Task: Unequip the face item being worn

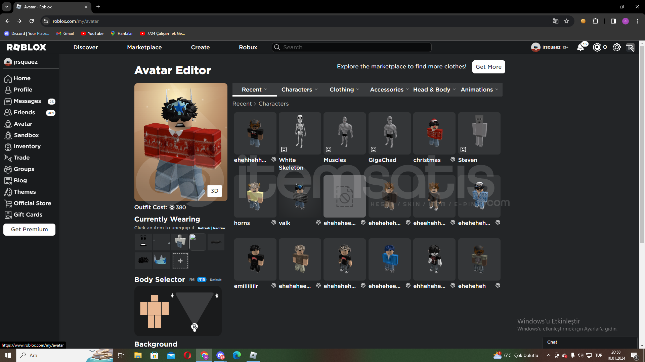Action: pos(143,242)
